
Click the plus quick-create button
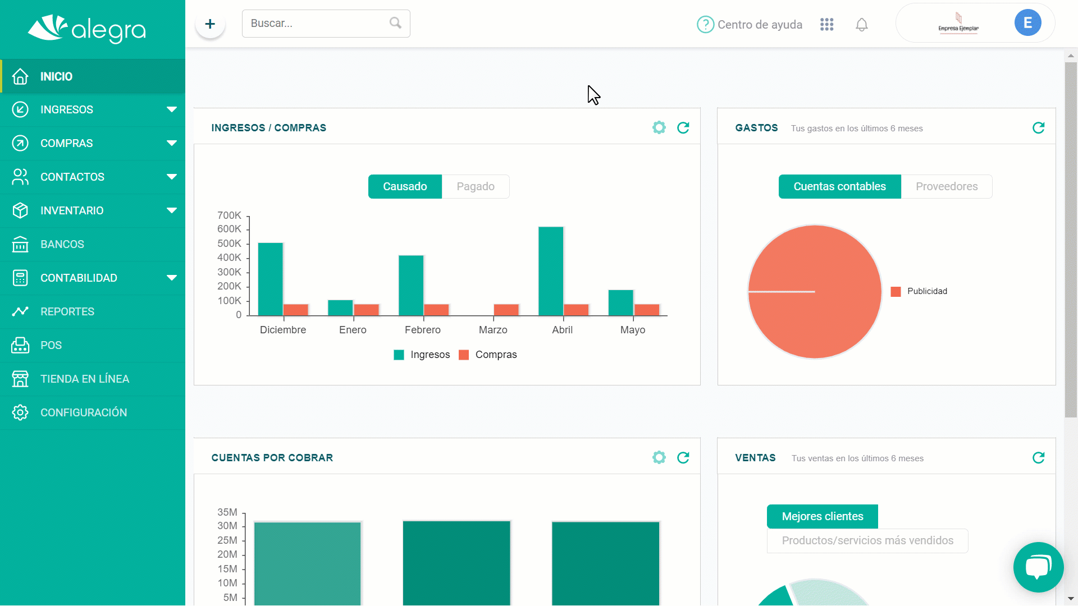[210, 24]
